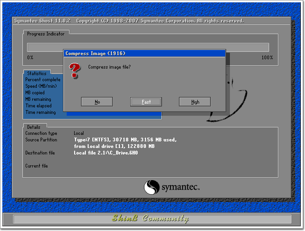Pick High compression button

pos(195,102)
